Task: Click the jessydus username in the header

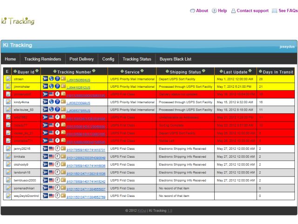Action: pos(287,47)
